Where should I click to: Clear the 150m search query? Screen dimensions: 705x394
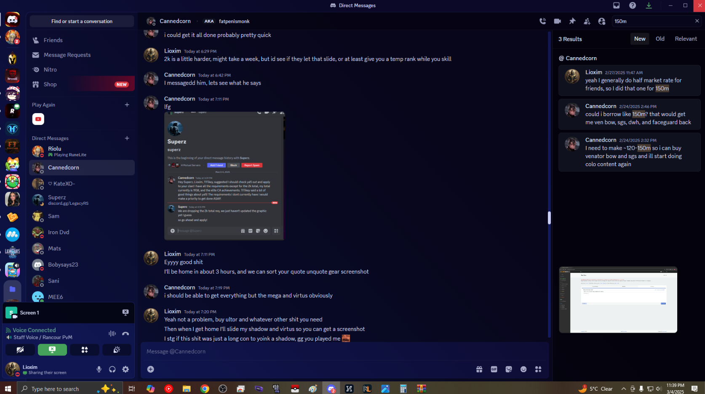click(697, 21)
